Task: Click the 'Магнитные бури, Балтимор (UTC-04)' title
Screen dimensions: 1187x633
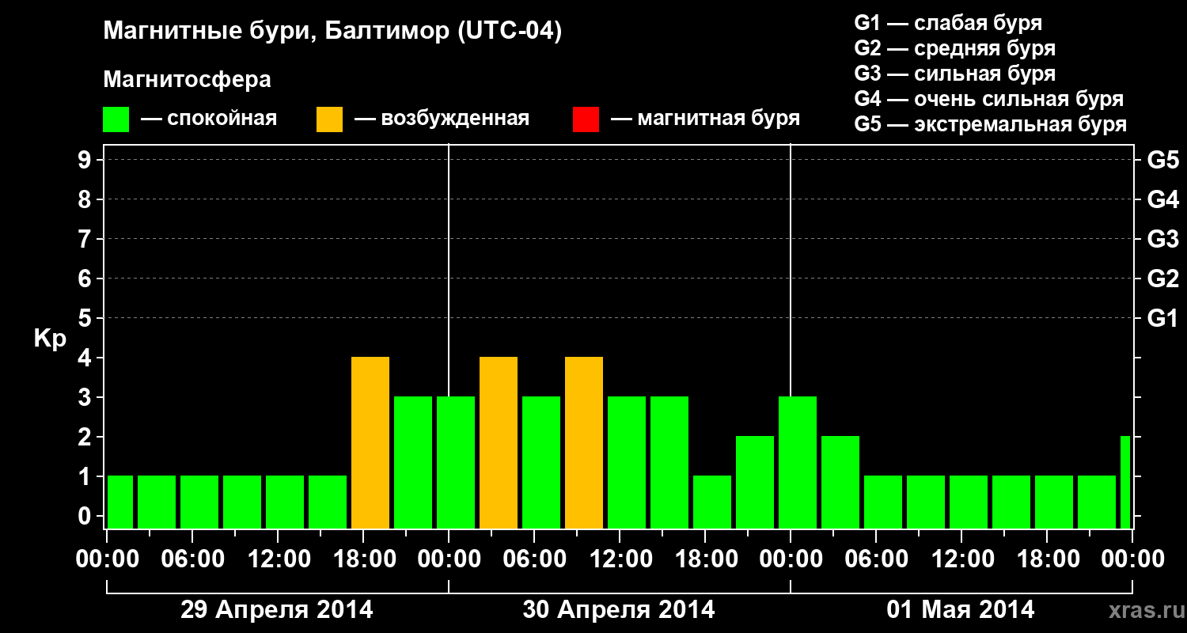Action: (x=332, y=32)
